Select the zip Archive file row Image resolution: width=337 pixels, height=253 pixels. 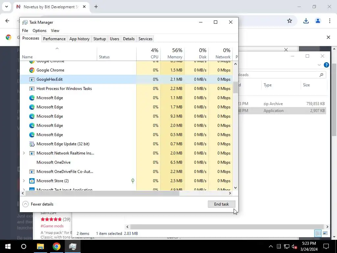[282, 104]
